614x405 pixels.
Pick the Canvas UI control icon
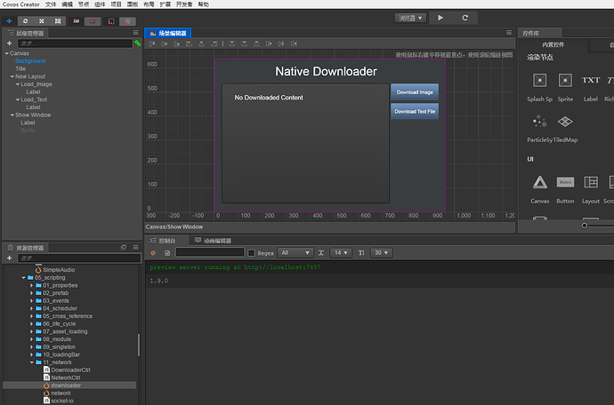(x=539, y=189)
